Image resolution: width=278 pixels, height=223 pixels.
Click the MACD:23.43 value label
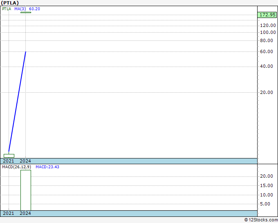point(47,167)
